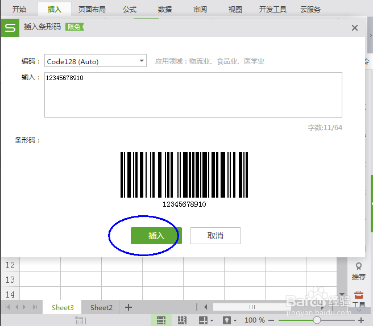Click the status bar notes icon
Viewport: 373px width, 326px height.
(79, 320)
